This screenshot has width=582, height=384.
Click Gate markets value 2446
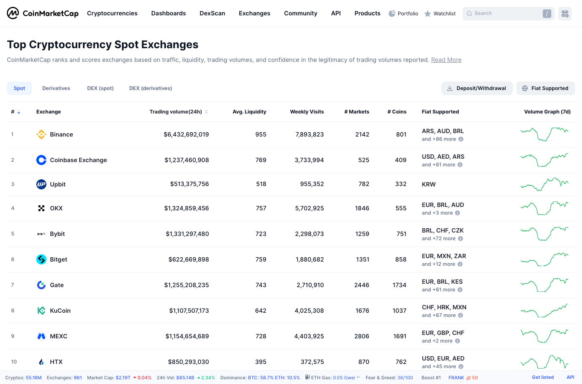[362, 285]
